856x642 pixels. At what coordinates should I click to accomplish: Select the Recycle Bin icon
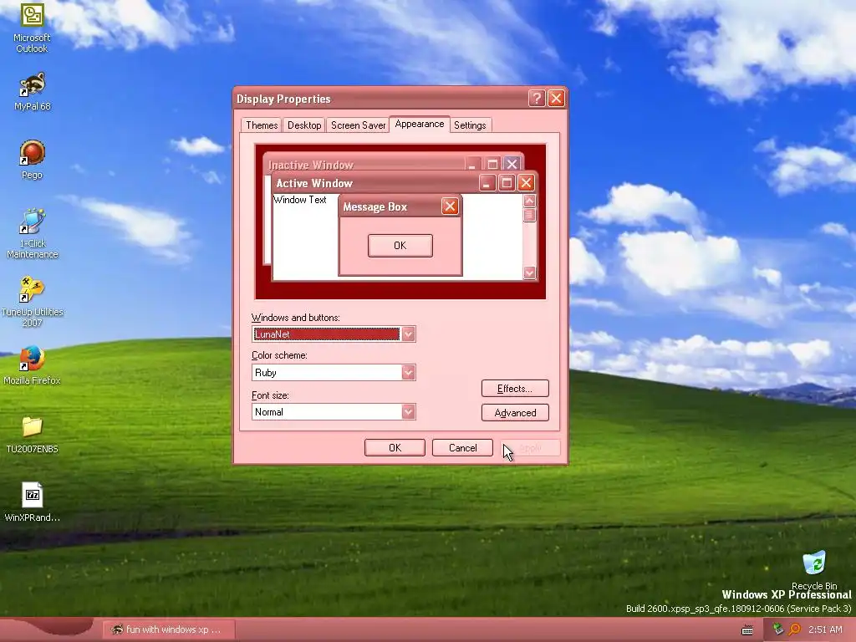[x=814, y=570]
